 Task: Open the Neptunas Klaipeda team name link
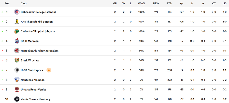(x=33, y=80)
